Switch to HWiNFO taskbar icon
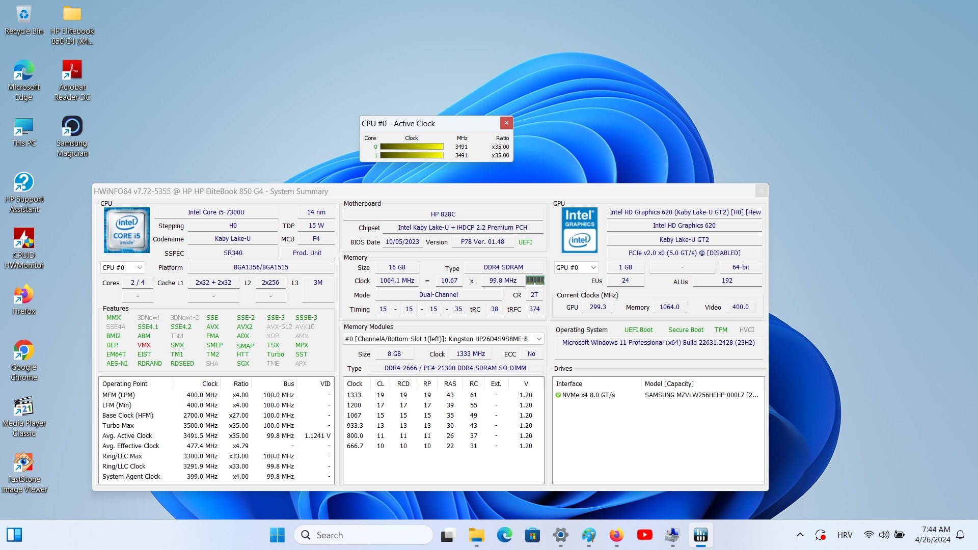 (x=700, y=535)
